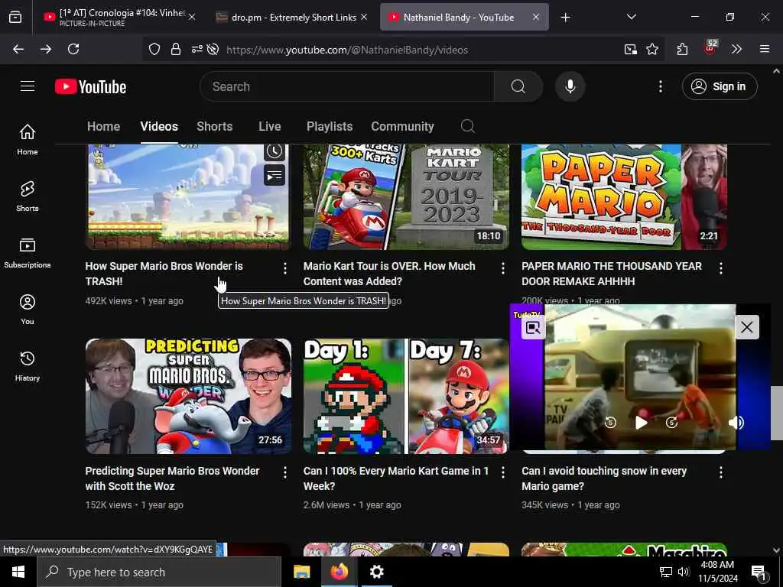Image resolution: width=783 pixels, height=587 pixels.
Task: Open Settings gear on the taskbar
Action: click(376, 572)
